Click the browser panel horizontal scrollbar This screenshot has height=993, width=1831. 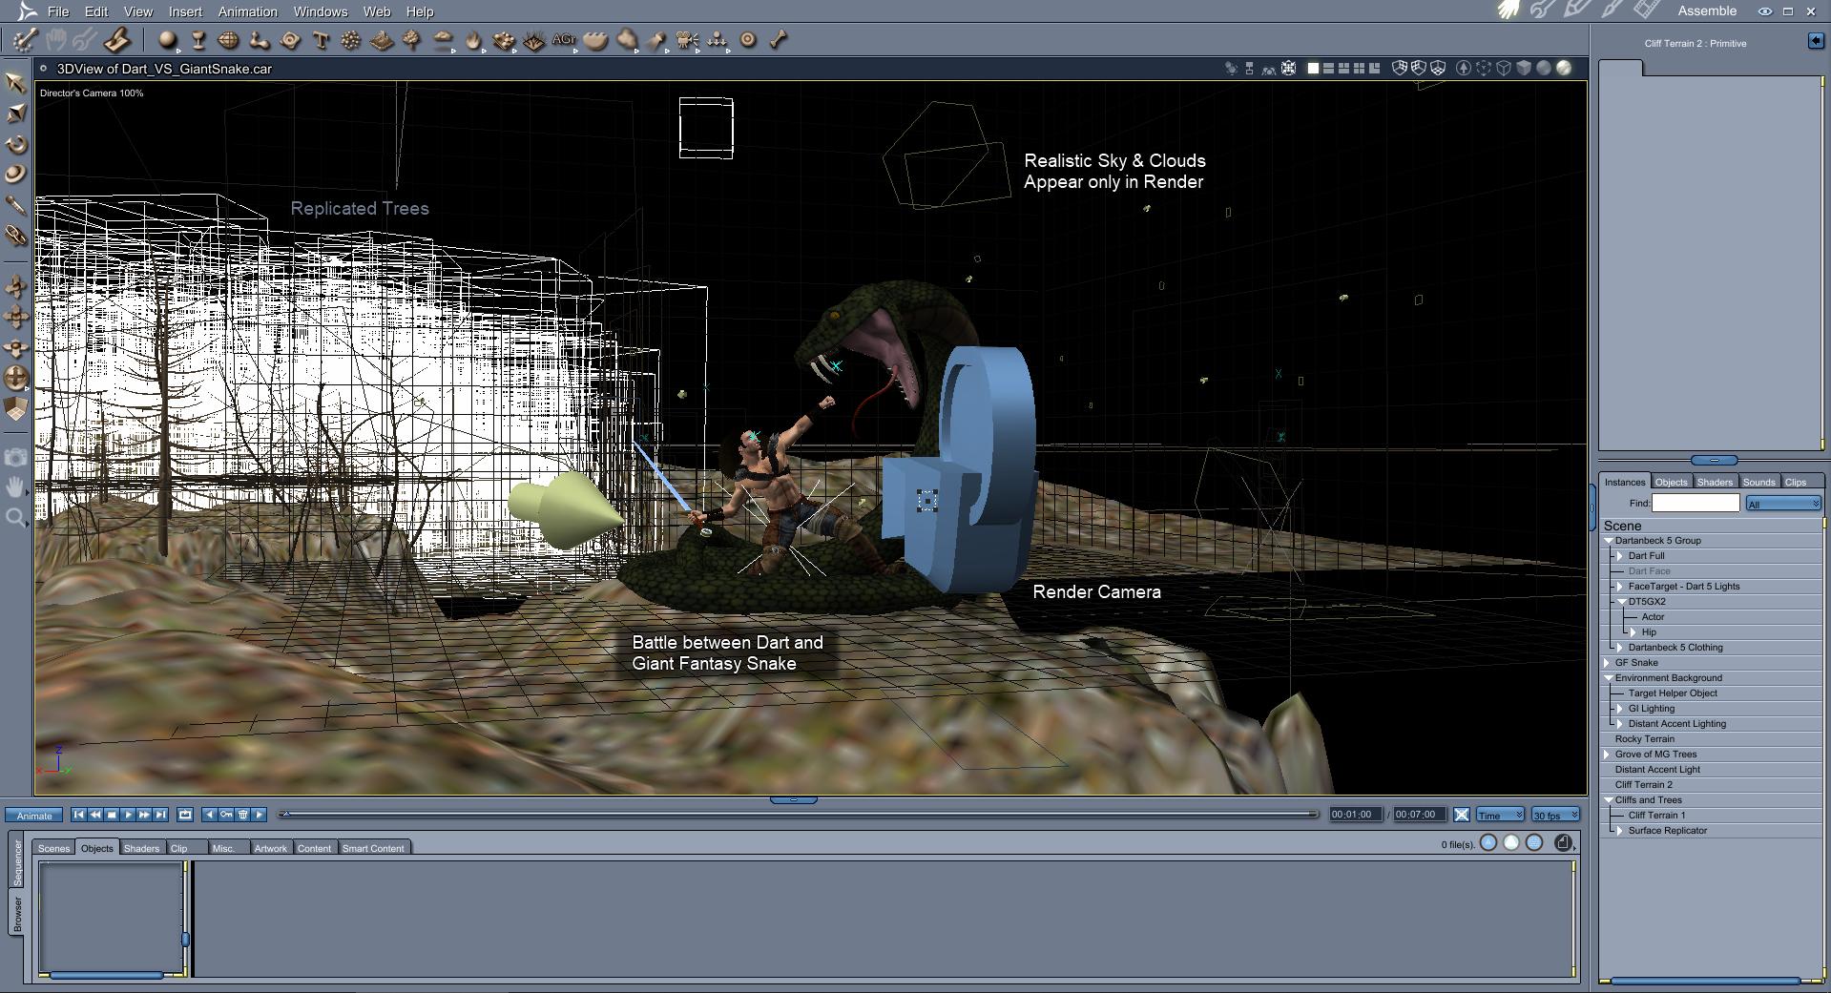click(107, 975)
